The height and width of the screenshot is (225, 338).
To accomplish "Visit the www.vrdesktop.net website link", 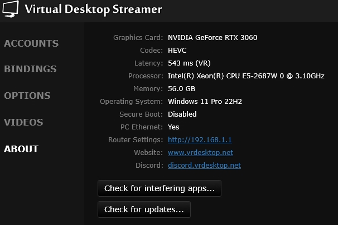I will [x=200, y=153].
